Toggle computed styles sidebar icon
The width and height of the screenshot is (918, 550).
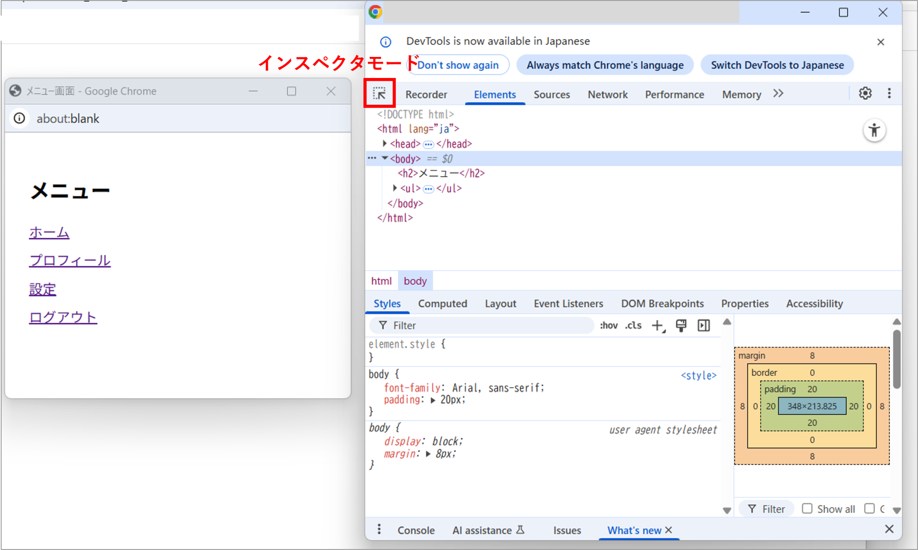(x=704, y=326)
